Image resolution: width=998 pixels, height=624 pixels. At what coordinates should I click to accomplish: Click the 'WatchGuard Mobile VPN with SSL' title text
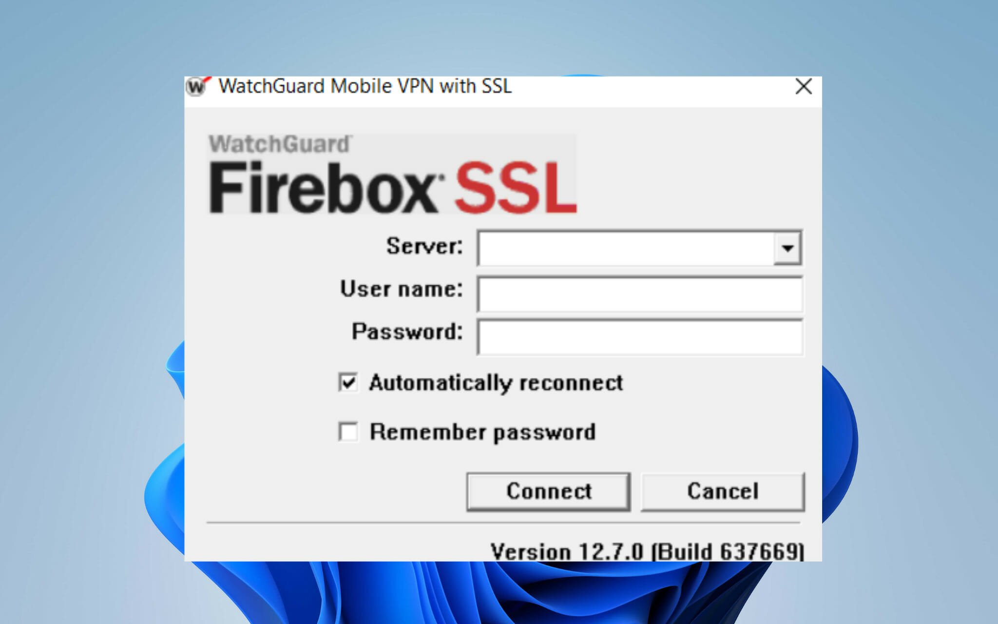[365, 86]
